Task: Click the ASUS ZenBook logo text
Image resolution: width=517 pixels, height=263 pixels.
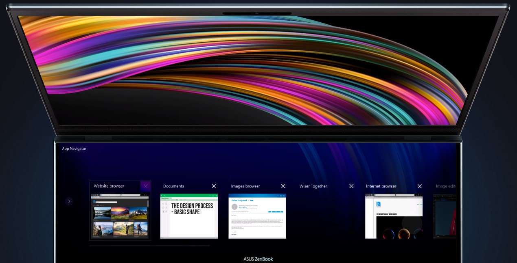Action: pos(258,259)
